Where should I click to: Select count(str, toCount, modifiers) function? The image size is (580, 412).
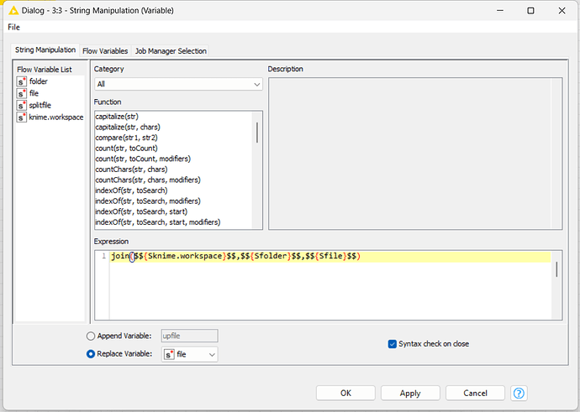click(143, 159)
